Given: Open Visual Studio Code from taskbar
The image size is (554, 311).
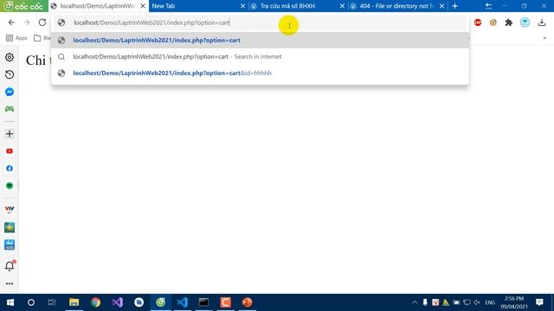Looking at the screenshot, I should [x=183, y=302].
